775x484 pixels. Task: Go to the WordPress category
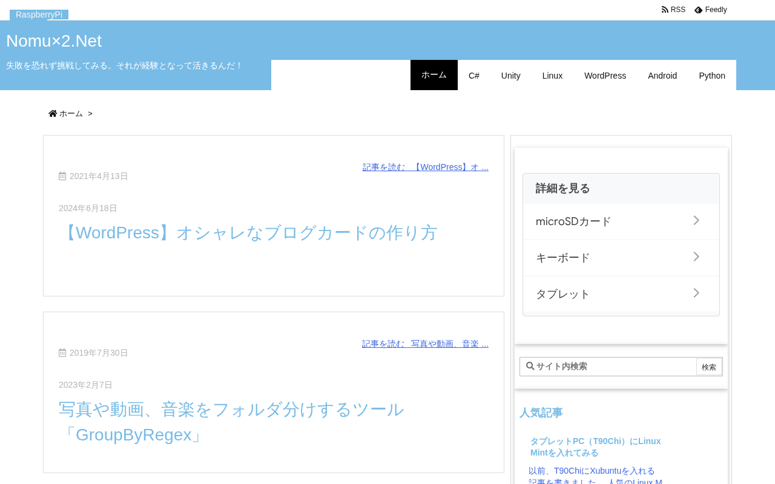[x=605, y=76]
